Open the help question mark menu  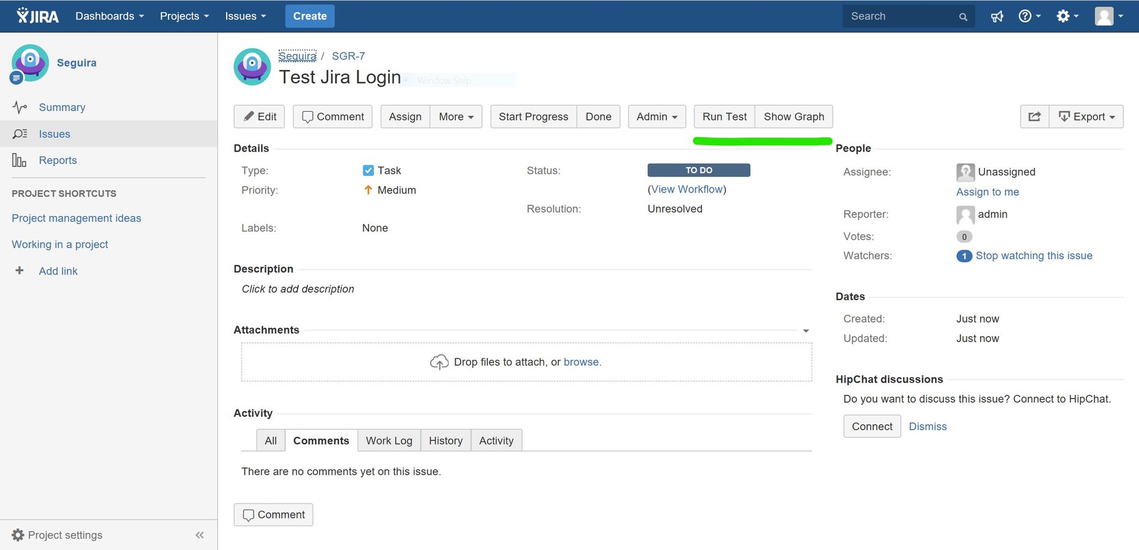click(1030, 16)
